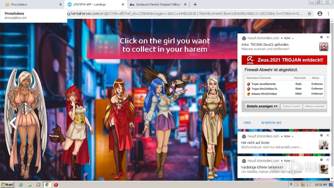This screenshot has width=334, height=188.
Task: Open the Chrome profile avatar menu
Action: [x=320, y=14]
